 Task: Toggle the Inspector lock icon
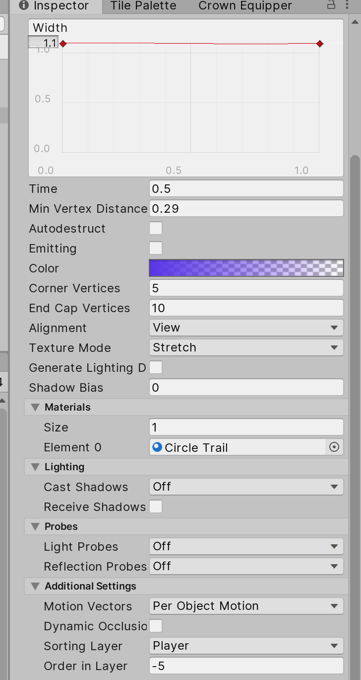click(331, 5)
